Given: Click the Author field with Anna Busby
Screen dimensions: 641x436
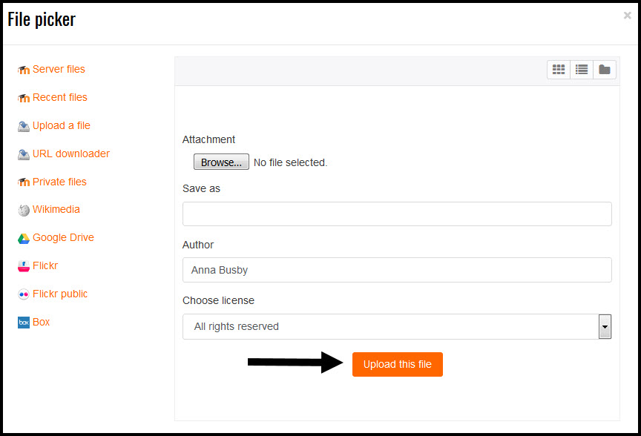Looking at the screenshot, I should pyautogui.click(x=397, y=270).
